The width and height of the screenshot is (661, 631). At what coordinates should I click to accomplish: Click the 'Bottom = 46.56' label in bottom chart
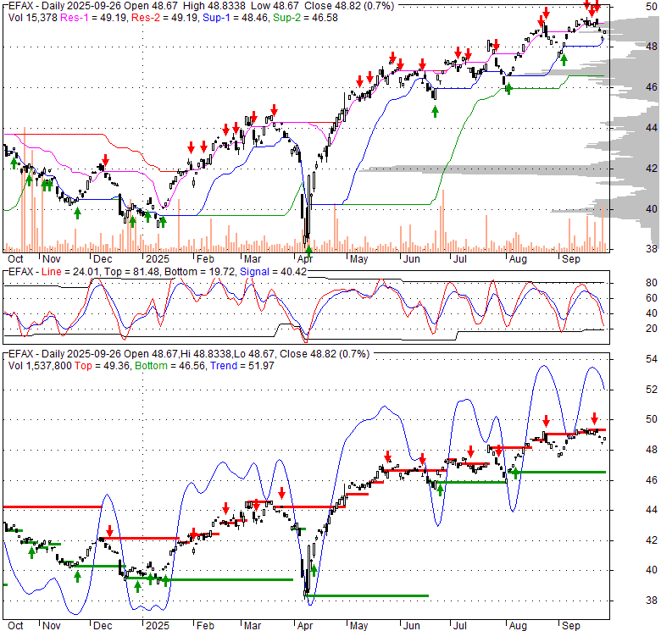click(169, 366)
